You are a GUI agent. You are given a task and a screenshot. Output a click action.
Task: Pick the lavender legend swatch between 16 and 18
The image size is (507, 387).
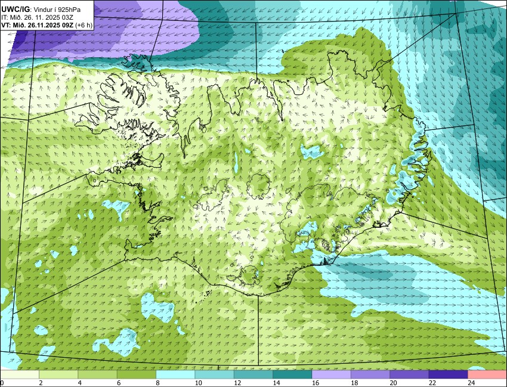tap(332, 374)
